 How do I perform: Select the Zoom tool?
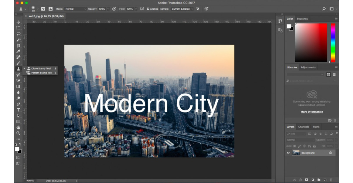point(18,133)
